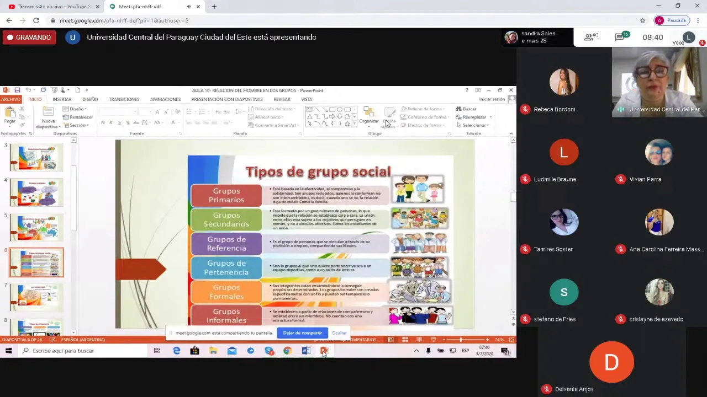Adjust the PowerPoint zoom slider
The image size is (707, 397).
click(461, 340)
